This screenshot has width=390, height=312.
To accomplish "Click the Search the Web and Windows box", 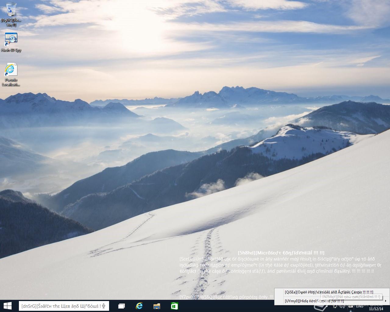I will (x=64, y=306).
